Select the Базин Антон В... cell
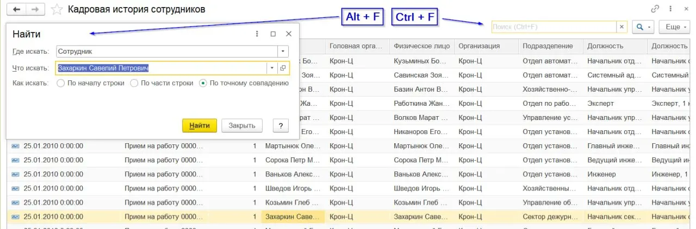Viewport: 696px width, 229px height. pos(421,89)
